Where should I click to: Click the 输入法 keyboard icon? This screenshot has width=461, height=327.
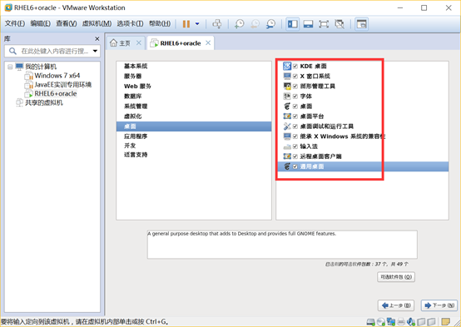click(287, 146)
